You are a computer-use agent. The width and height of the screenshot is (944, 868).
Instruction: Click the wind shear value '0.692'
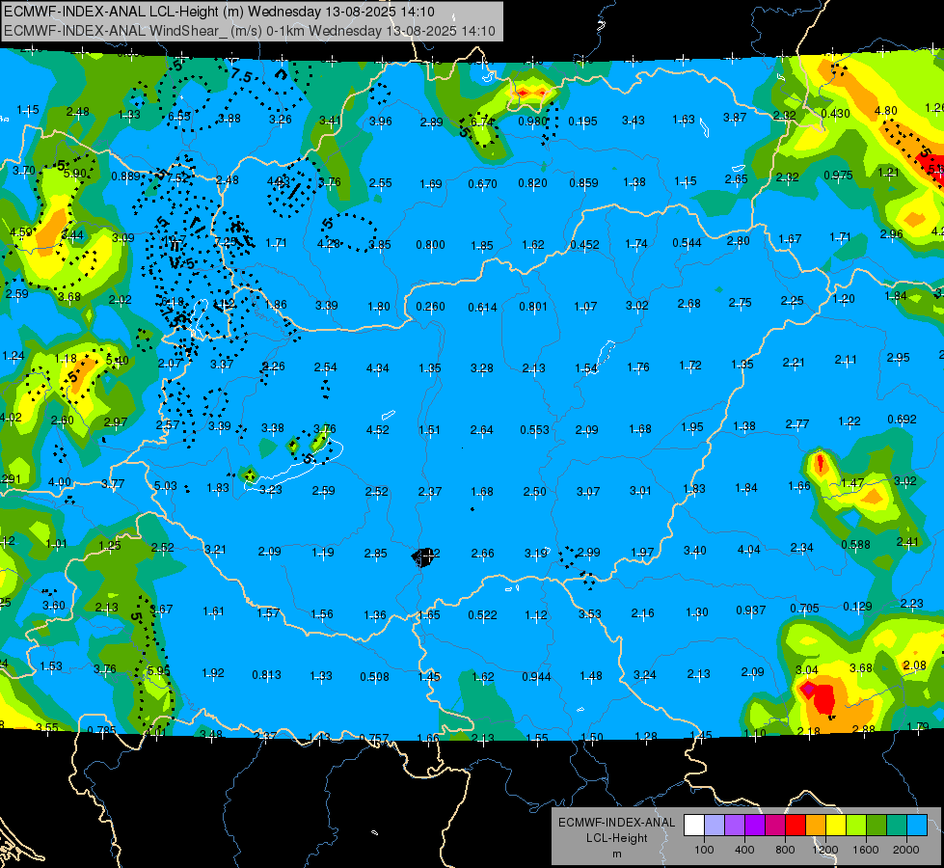(902, 420)
